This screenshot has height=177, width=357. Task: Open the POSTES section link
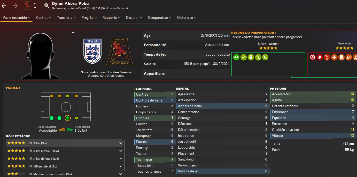[x=13, y=88]
